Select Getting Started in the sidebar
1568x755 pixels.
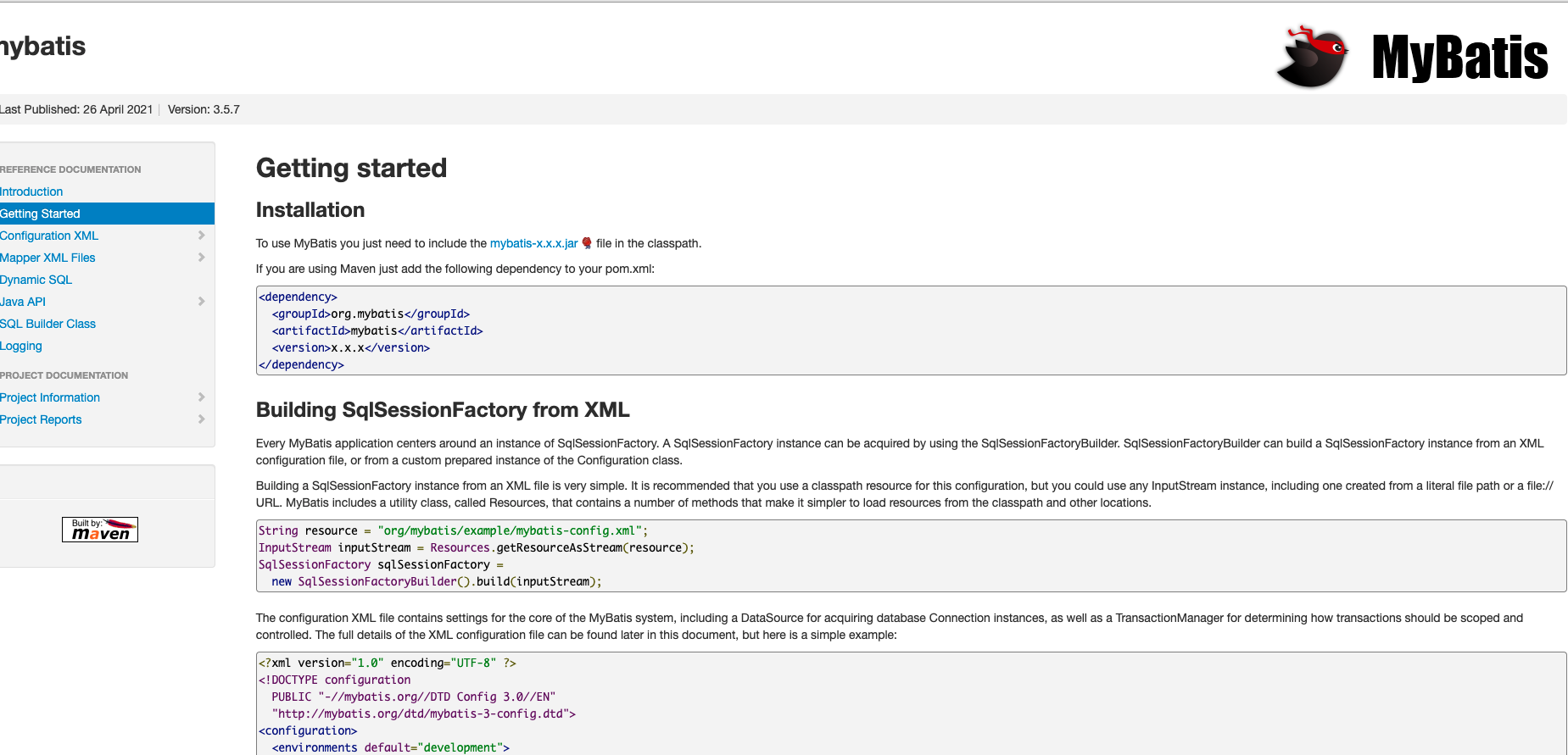click(x=107, y=214)
